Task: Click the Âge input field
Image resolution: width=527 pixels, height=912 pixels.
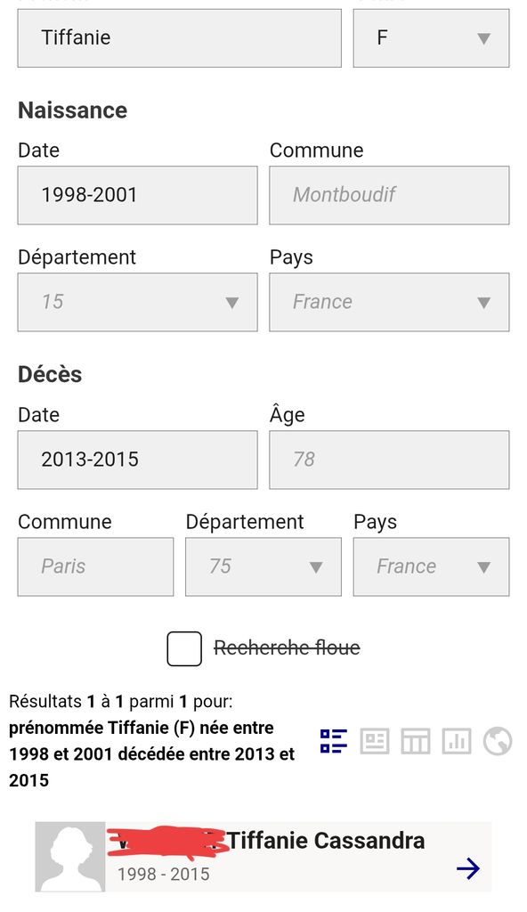Action: coord(389,460)
